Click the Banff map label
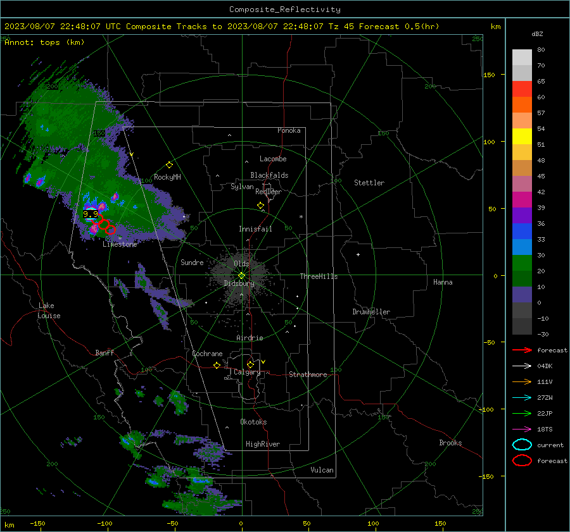The image size is (570, 532). pos(104,352)
